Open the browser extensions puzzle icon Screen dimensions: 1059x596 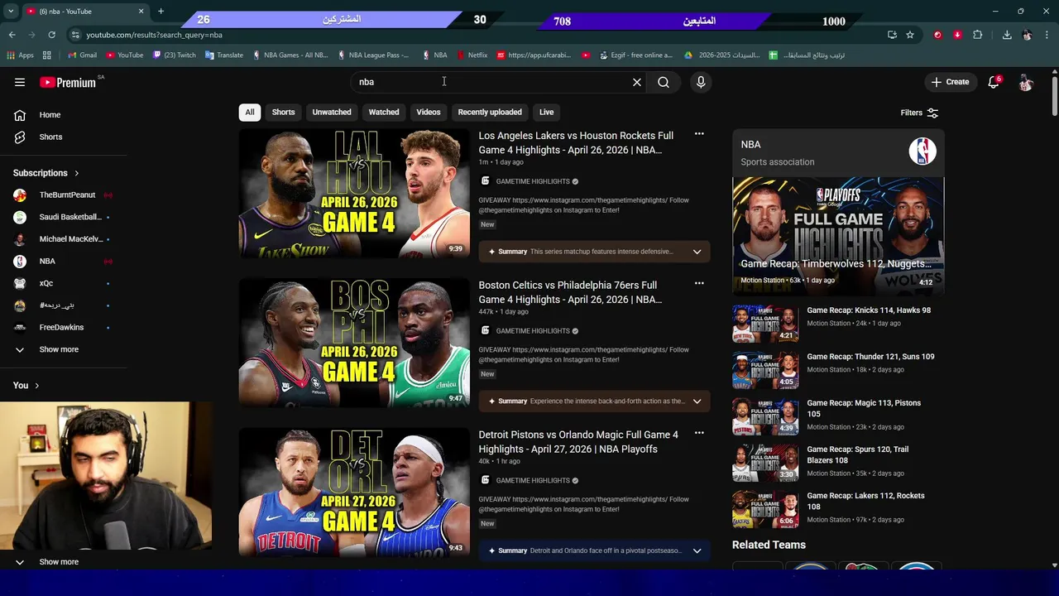(978, 35)
